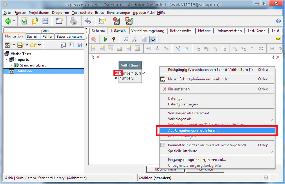Viewport: 285px width, 184px height.
Task: Click the green Run play icon
Action: point(105,39)
